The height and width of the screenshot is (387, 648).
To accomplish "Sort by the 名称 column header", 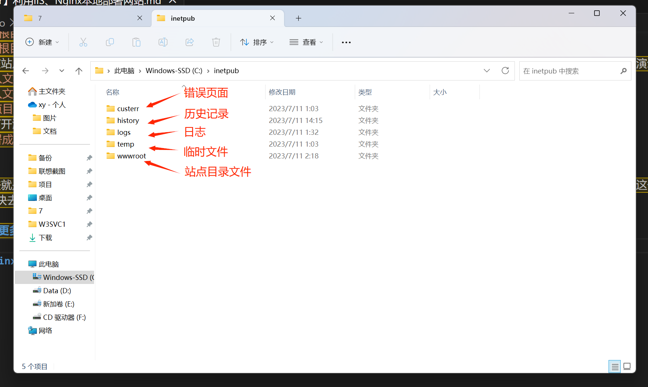I will (112, 92).
